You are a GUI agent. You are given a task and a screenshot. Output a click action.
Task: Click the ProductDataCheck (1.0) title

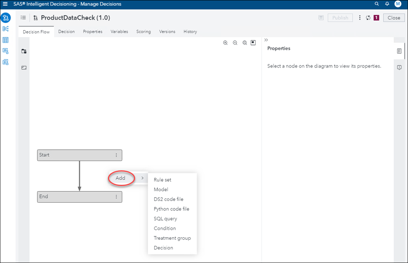tap(76, 18)
